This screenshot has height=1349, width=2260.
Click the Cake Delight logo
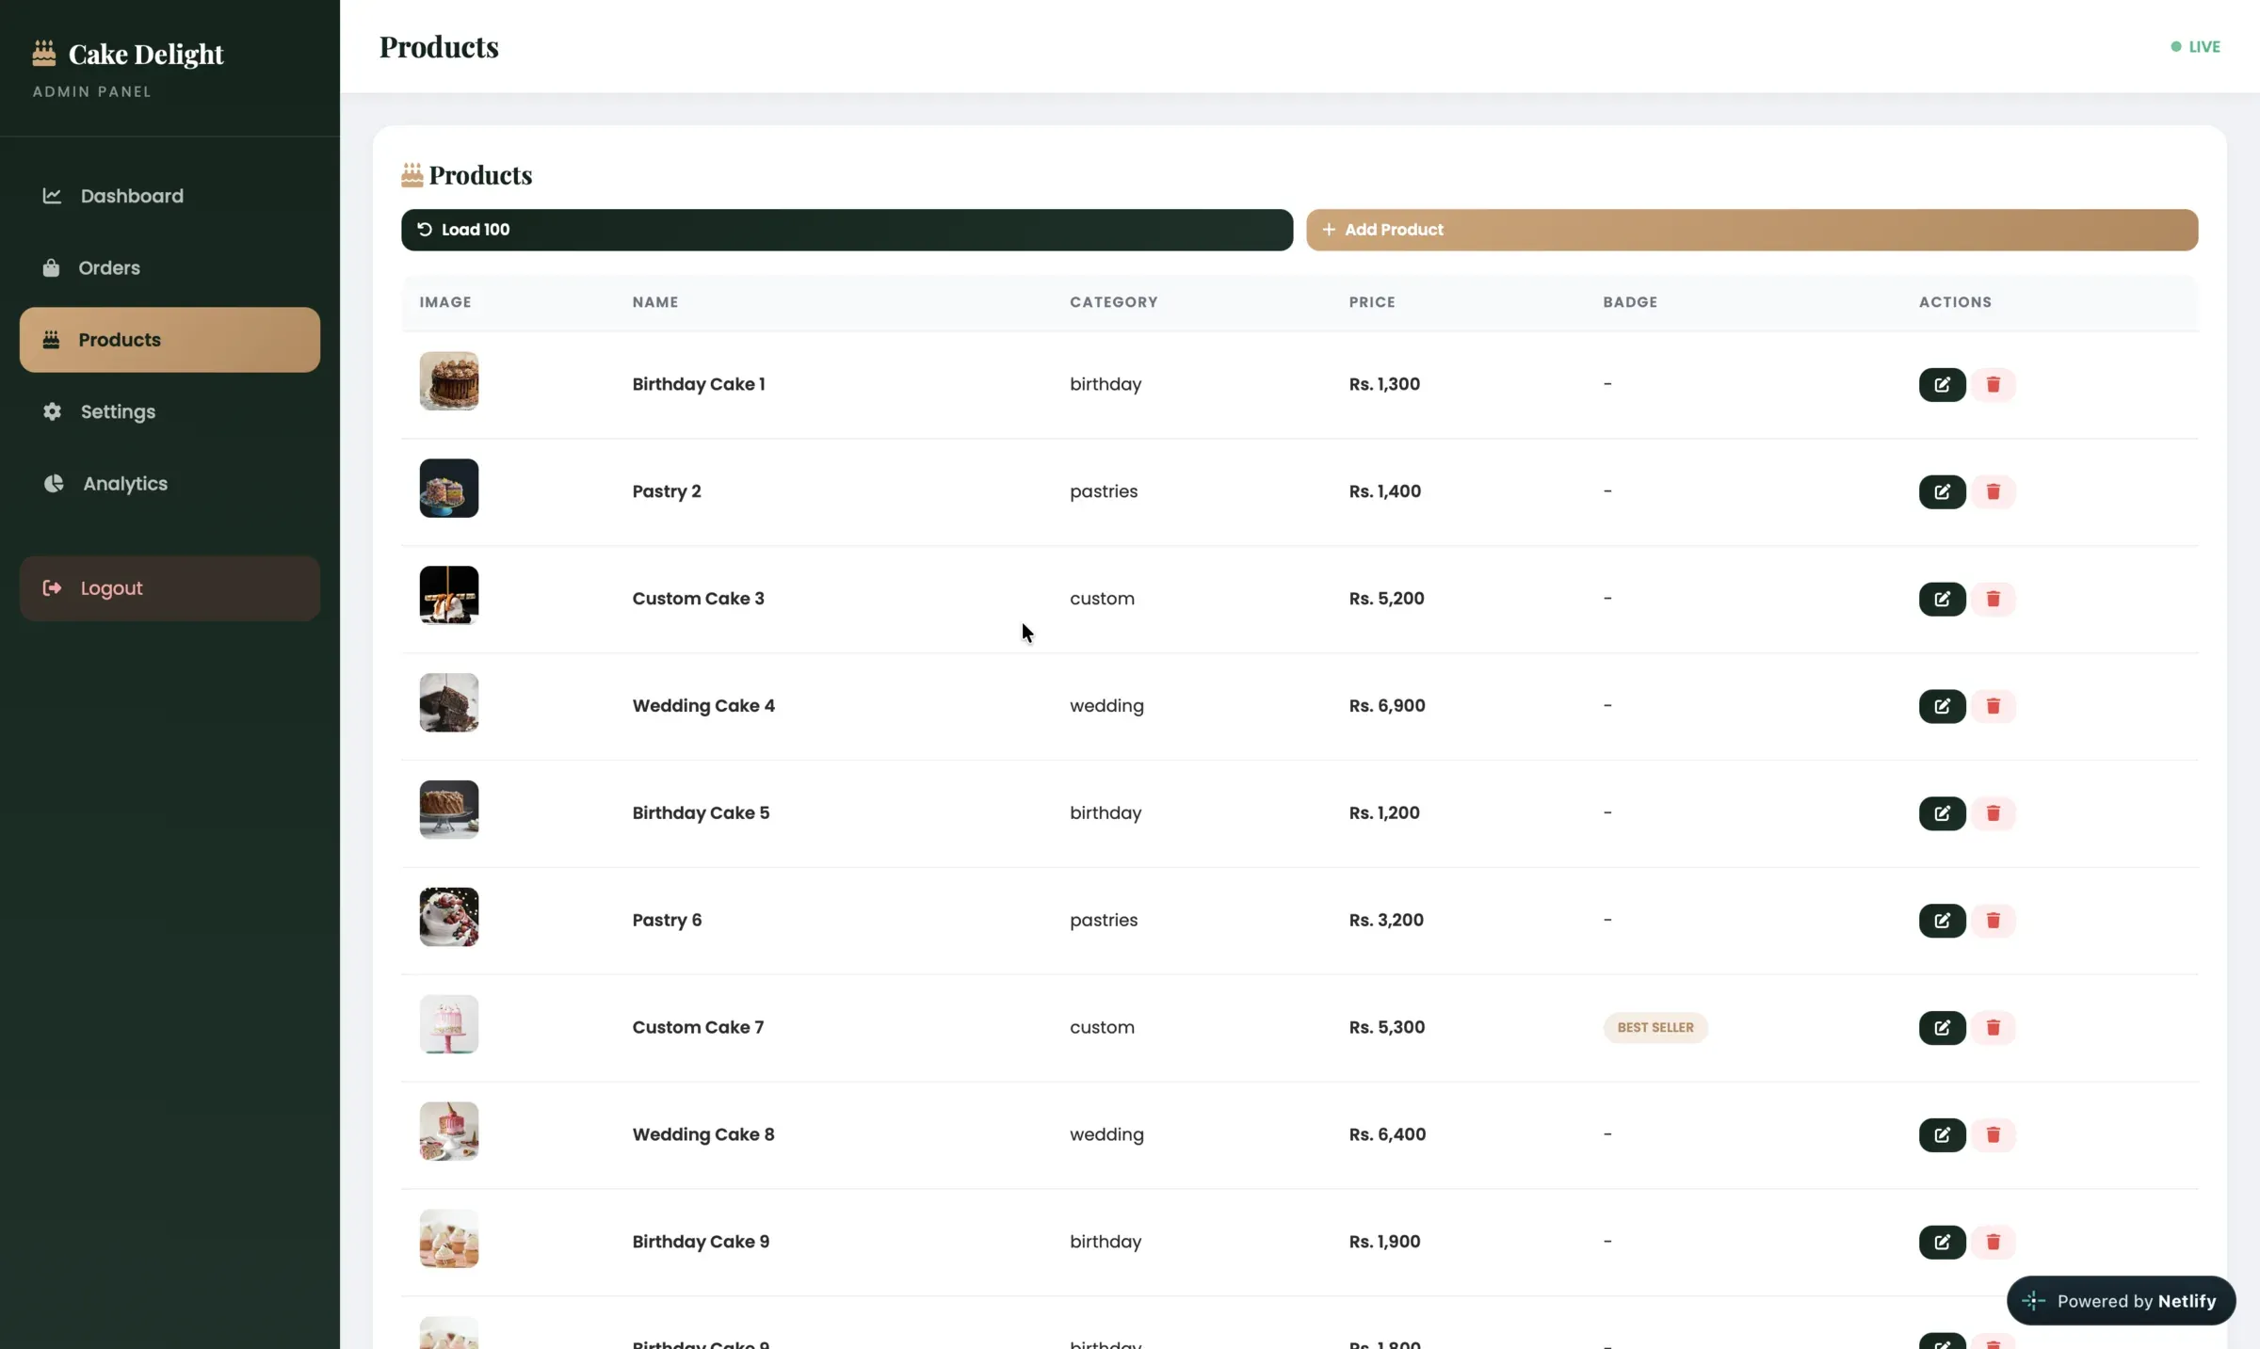[x=128, y=55]
